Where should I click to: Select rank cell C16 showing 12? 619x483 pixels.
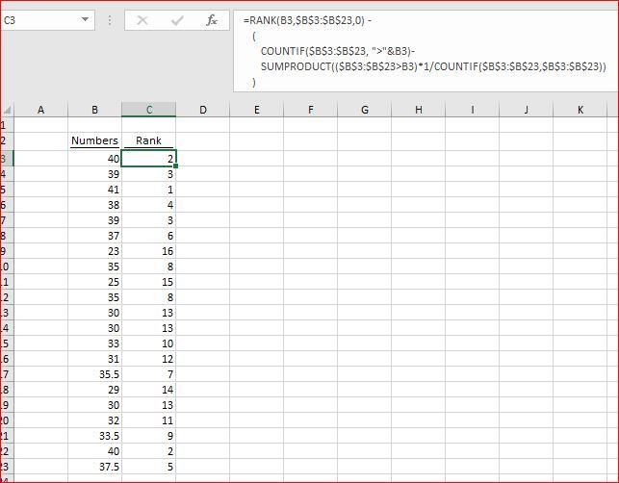[149, 359]
